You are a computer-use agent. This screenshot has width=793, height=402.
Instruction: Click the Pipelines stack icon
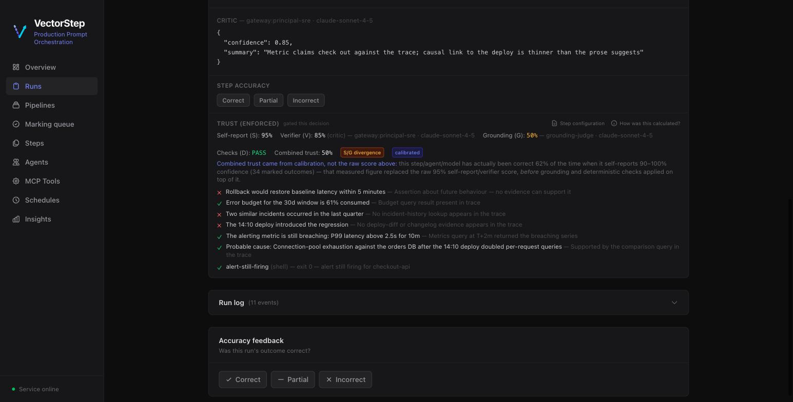tap(16, 105)
